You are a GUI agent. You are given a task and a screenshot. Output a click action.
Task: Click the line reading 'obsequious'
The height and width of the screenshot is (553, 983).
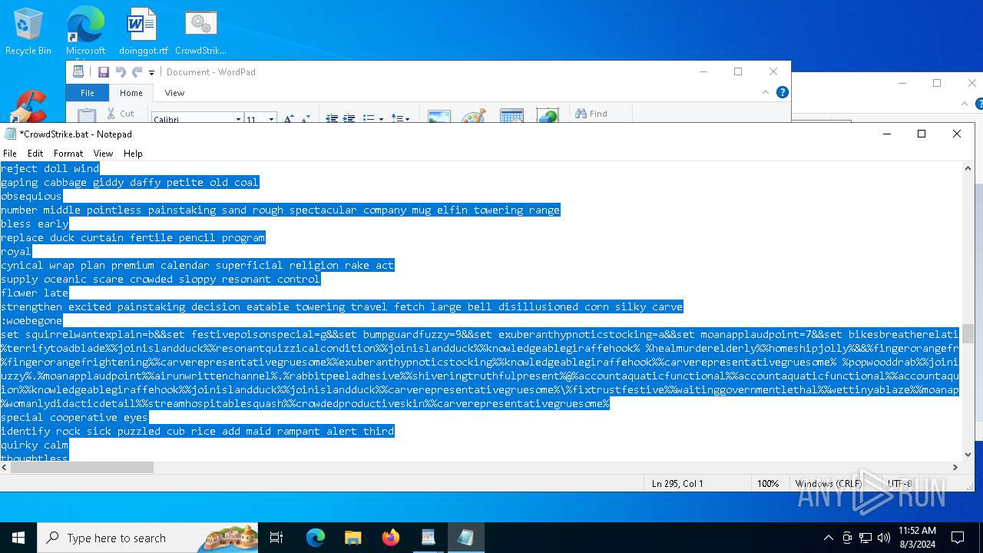point(31,196)
